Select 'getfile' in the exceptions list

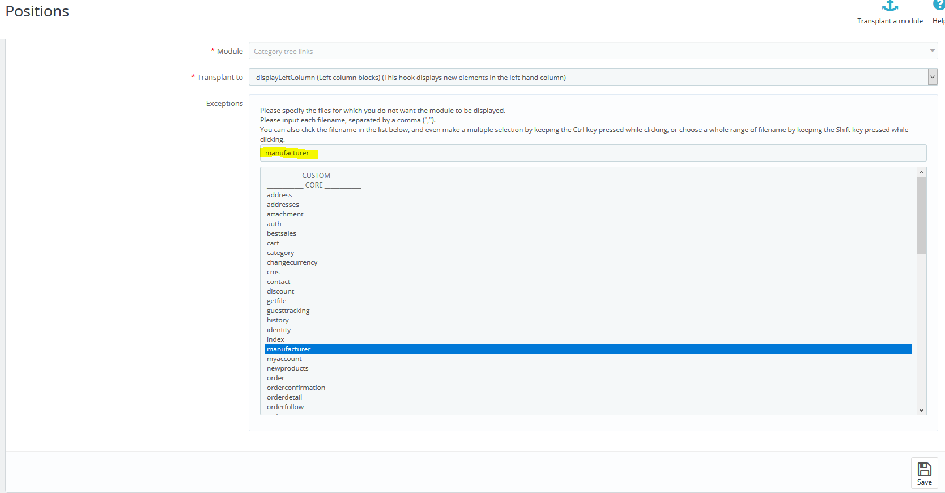(589, 301)
